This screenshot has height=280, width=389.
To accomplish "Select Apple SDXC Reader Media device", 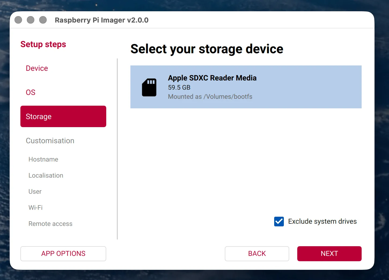I will (x=246, y=87).
